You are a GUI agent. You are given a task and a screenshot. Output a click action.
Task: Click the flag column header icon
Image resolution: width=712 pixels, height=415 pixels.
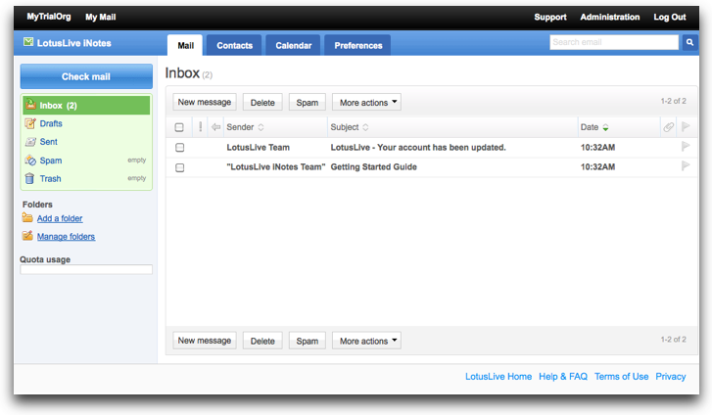[686, 126]
